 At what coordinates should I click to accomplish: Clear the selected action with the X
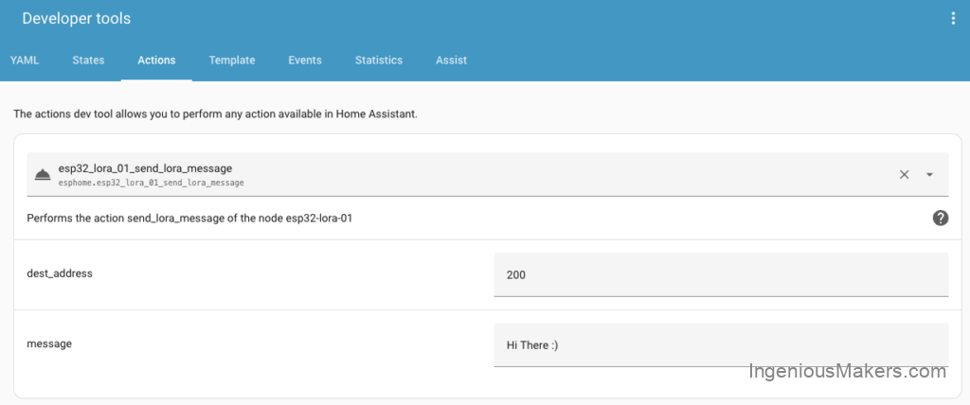tap(904, 174)
